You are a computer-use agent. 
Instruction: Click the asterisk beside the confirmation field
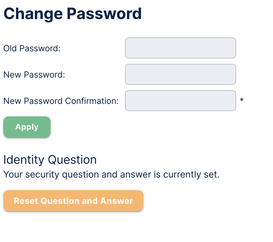[242, 100]
